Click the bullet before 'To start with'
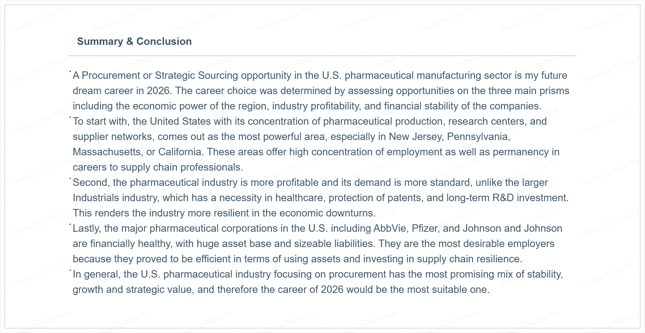Screen dimensions: 645x333 (70, 118)
